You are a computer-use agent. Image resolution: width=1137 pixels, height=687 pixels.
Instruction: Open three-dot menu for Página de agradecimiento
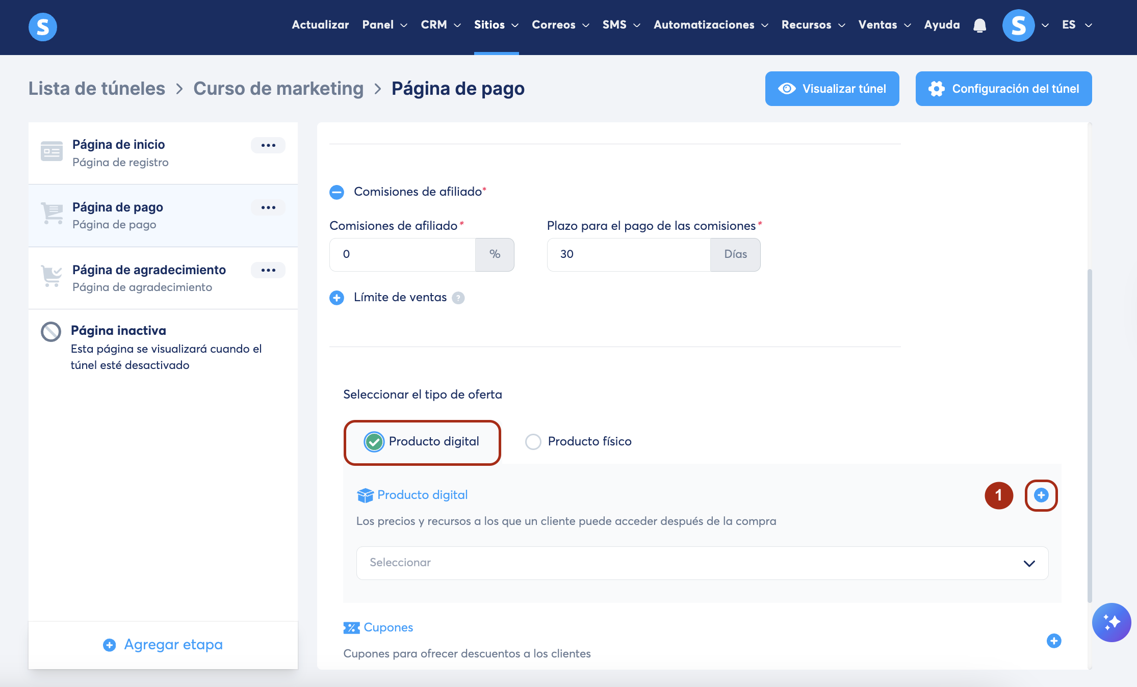click(x=268, y=270)
